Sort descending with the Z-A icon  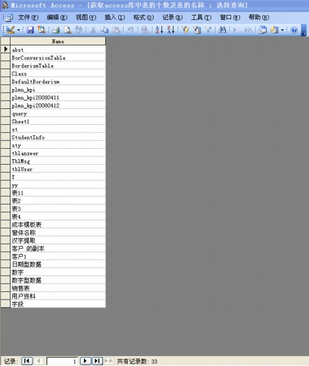[x=171, y=30]
